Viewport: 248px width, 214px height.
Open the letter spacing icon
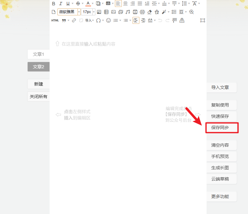click(x=194, y=3)
